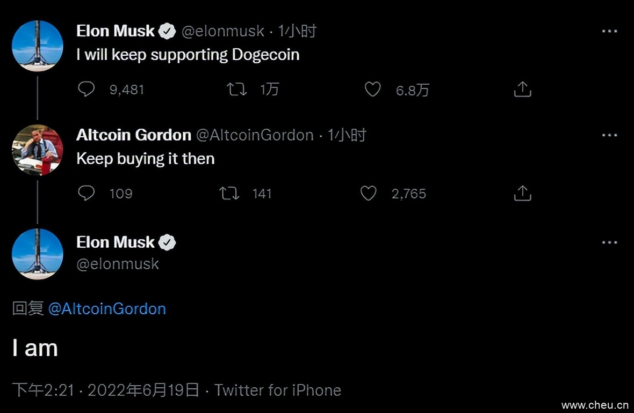Image resolution: width=634 pixels, height=413 pixels.
Task: Click the @elonmusk handle below the bottom name
Action: (x=118, y=264)
